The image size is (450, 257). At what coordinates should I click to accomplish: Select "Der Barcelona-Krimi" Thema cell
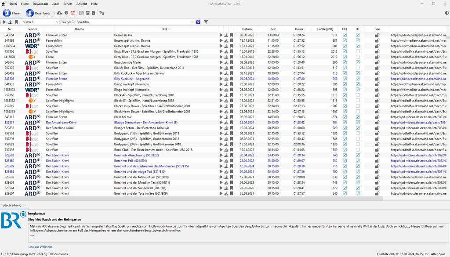(x=79, y=128)
